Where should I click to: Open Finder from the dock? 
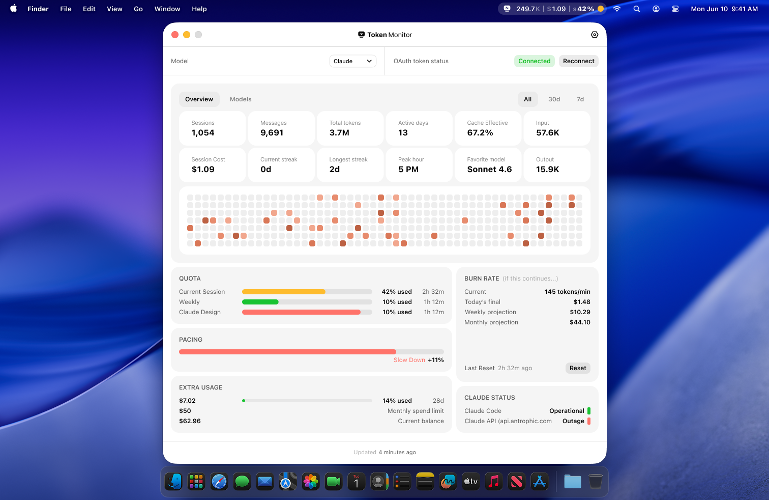(x=173, y=481)
